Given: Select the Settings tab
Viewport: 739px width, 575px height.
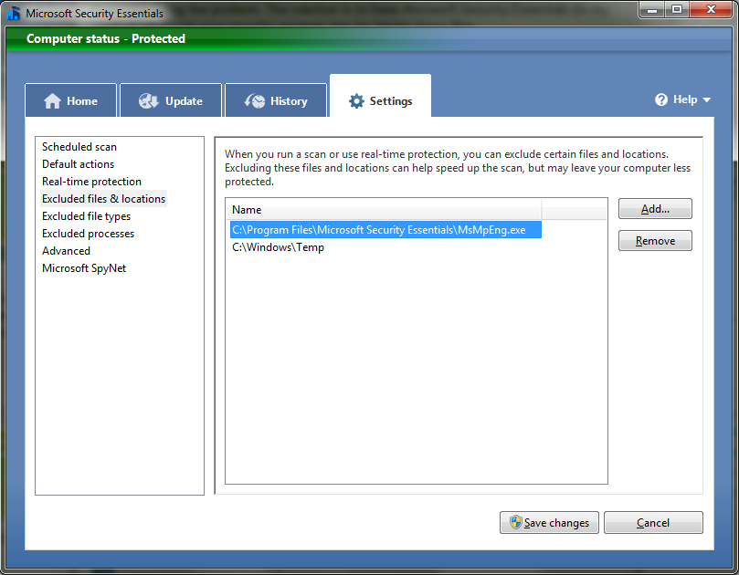Looking at the screenshot, I should 380,96.
